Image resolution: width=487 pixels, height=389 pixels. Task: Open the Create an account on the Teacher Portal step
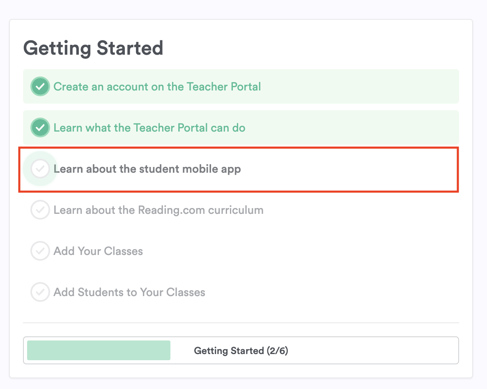click(157, 87)
